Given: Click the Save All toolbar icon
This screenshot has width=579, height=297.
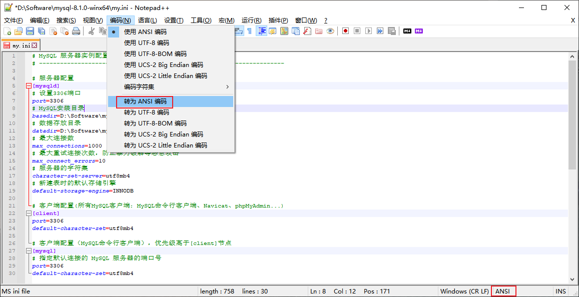Looking at the screenshot, I should click(x=42, y=31).
